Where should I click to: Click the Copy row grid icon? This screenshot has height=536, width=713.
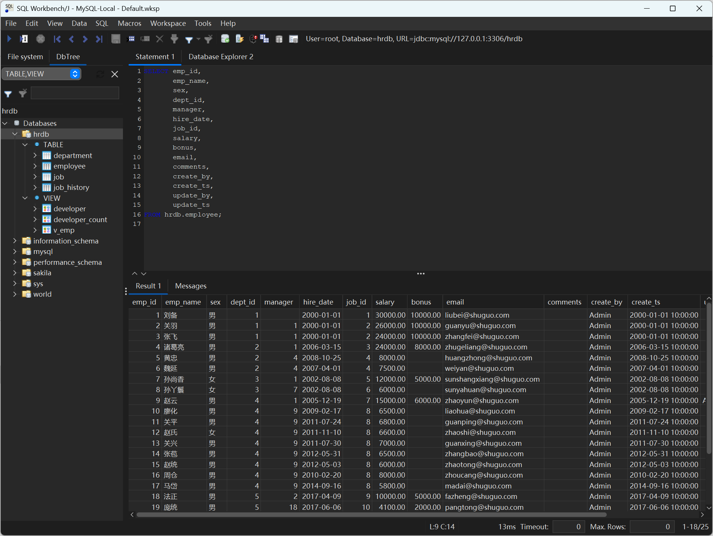click(145, 39)
